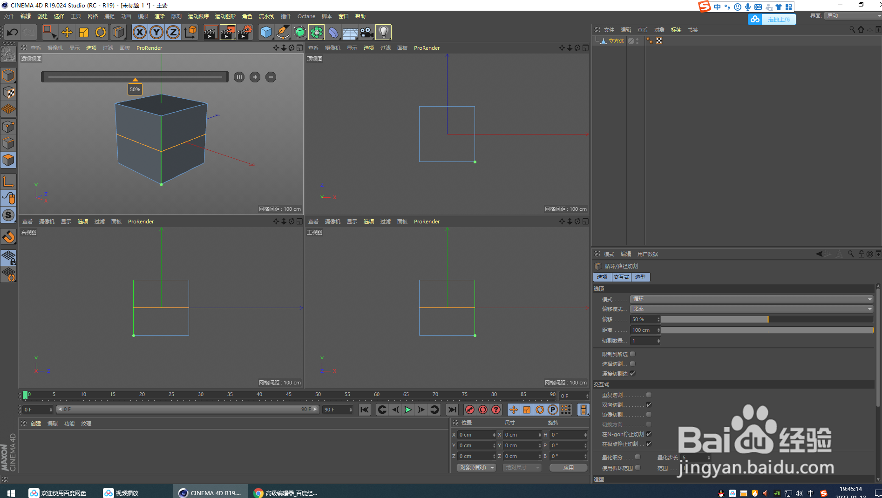Switch to the 交互式 tab
This screenshot has height=498, width=882.
(x=621, y=277)
